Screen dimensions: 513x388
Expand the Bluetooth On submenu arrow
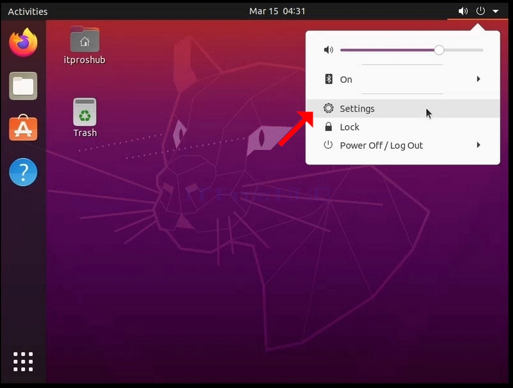(x=479, y=79)
